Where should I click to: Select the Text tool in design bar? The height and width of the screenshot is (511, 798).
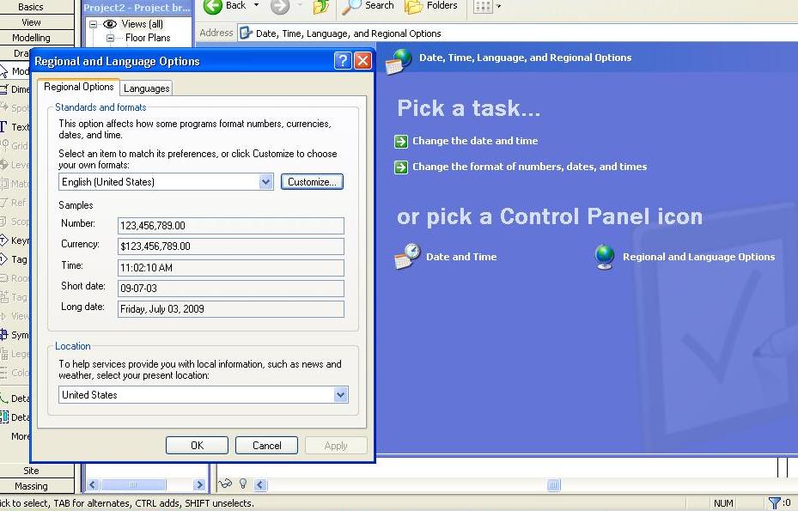point(15,127)
